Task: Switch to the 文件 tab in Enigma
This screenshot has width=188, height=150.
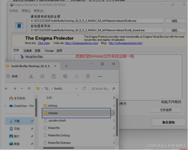Action: click(x=16, y=50)
